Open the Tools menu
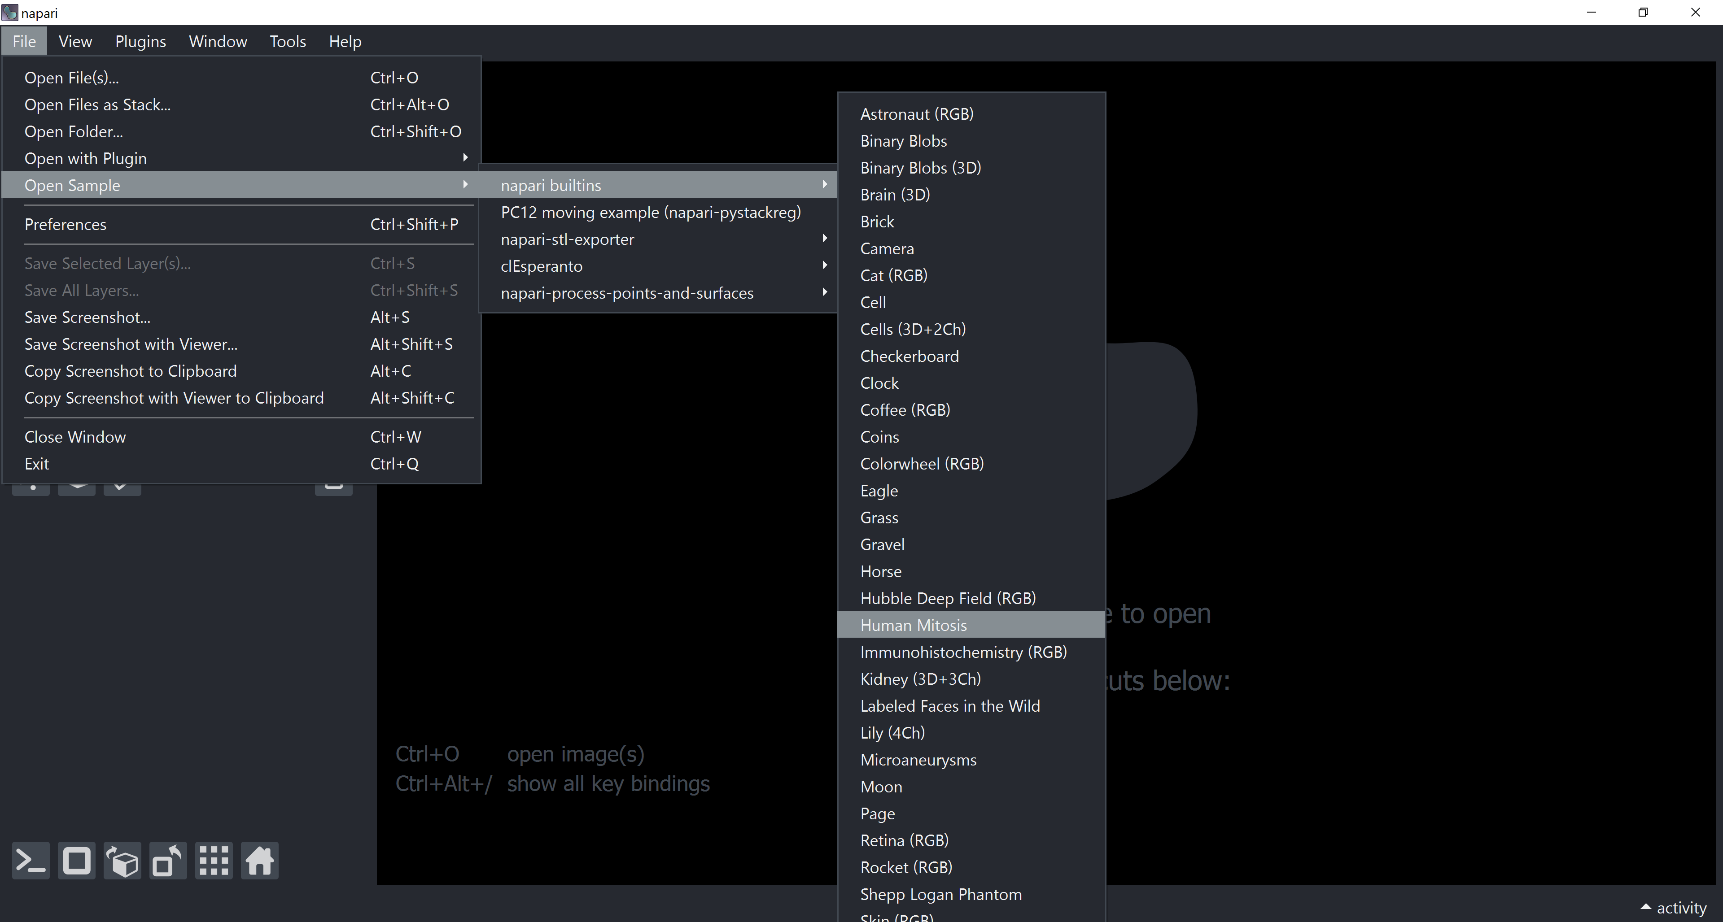 [x=288, y=41]
